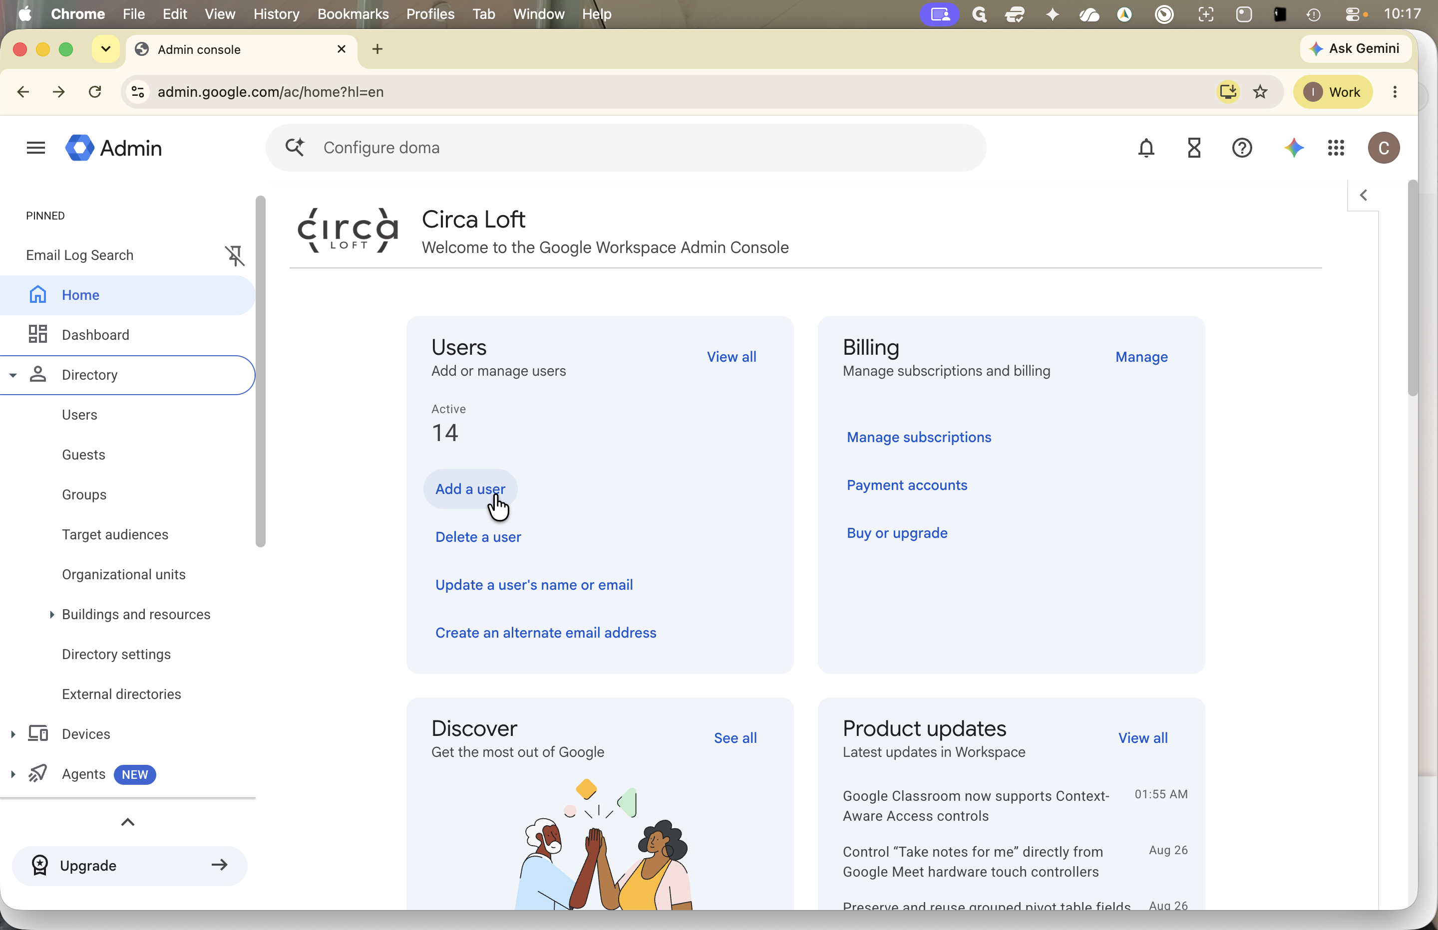The height and width of the screenshot is (930, 1438).
Task: View site information icon
Action: pyautogui.click(x=138, y=92)
